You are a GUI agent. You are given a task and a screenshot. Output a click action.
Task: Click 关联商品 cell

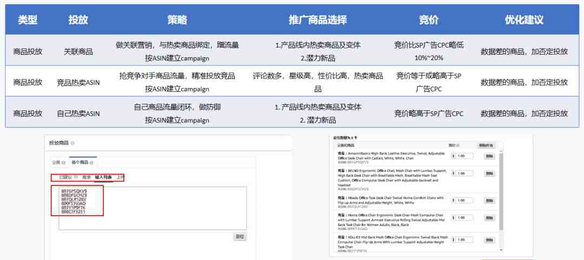coord(78,51)
